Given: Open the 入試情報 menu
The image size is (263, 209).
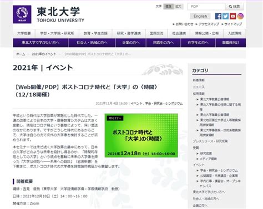Looking at the screenshot, I should [235, 33].
